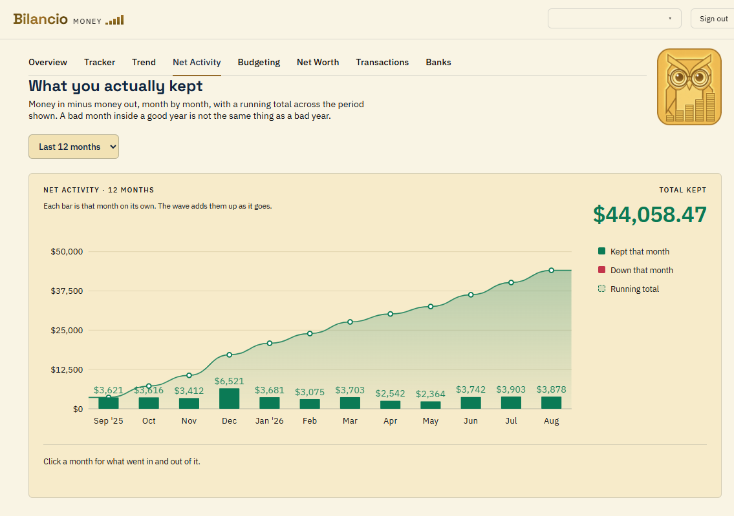Click the $3,742 value label

coord(471,389)
